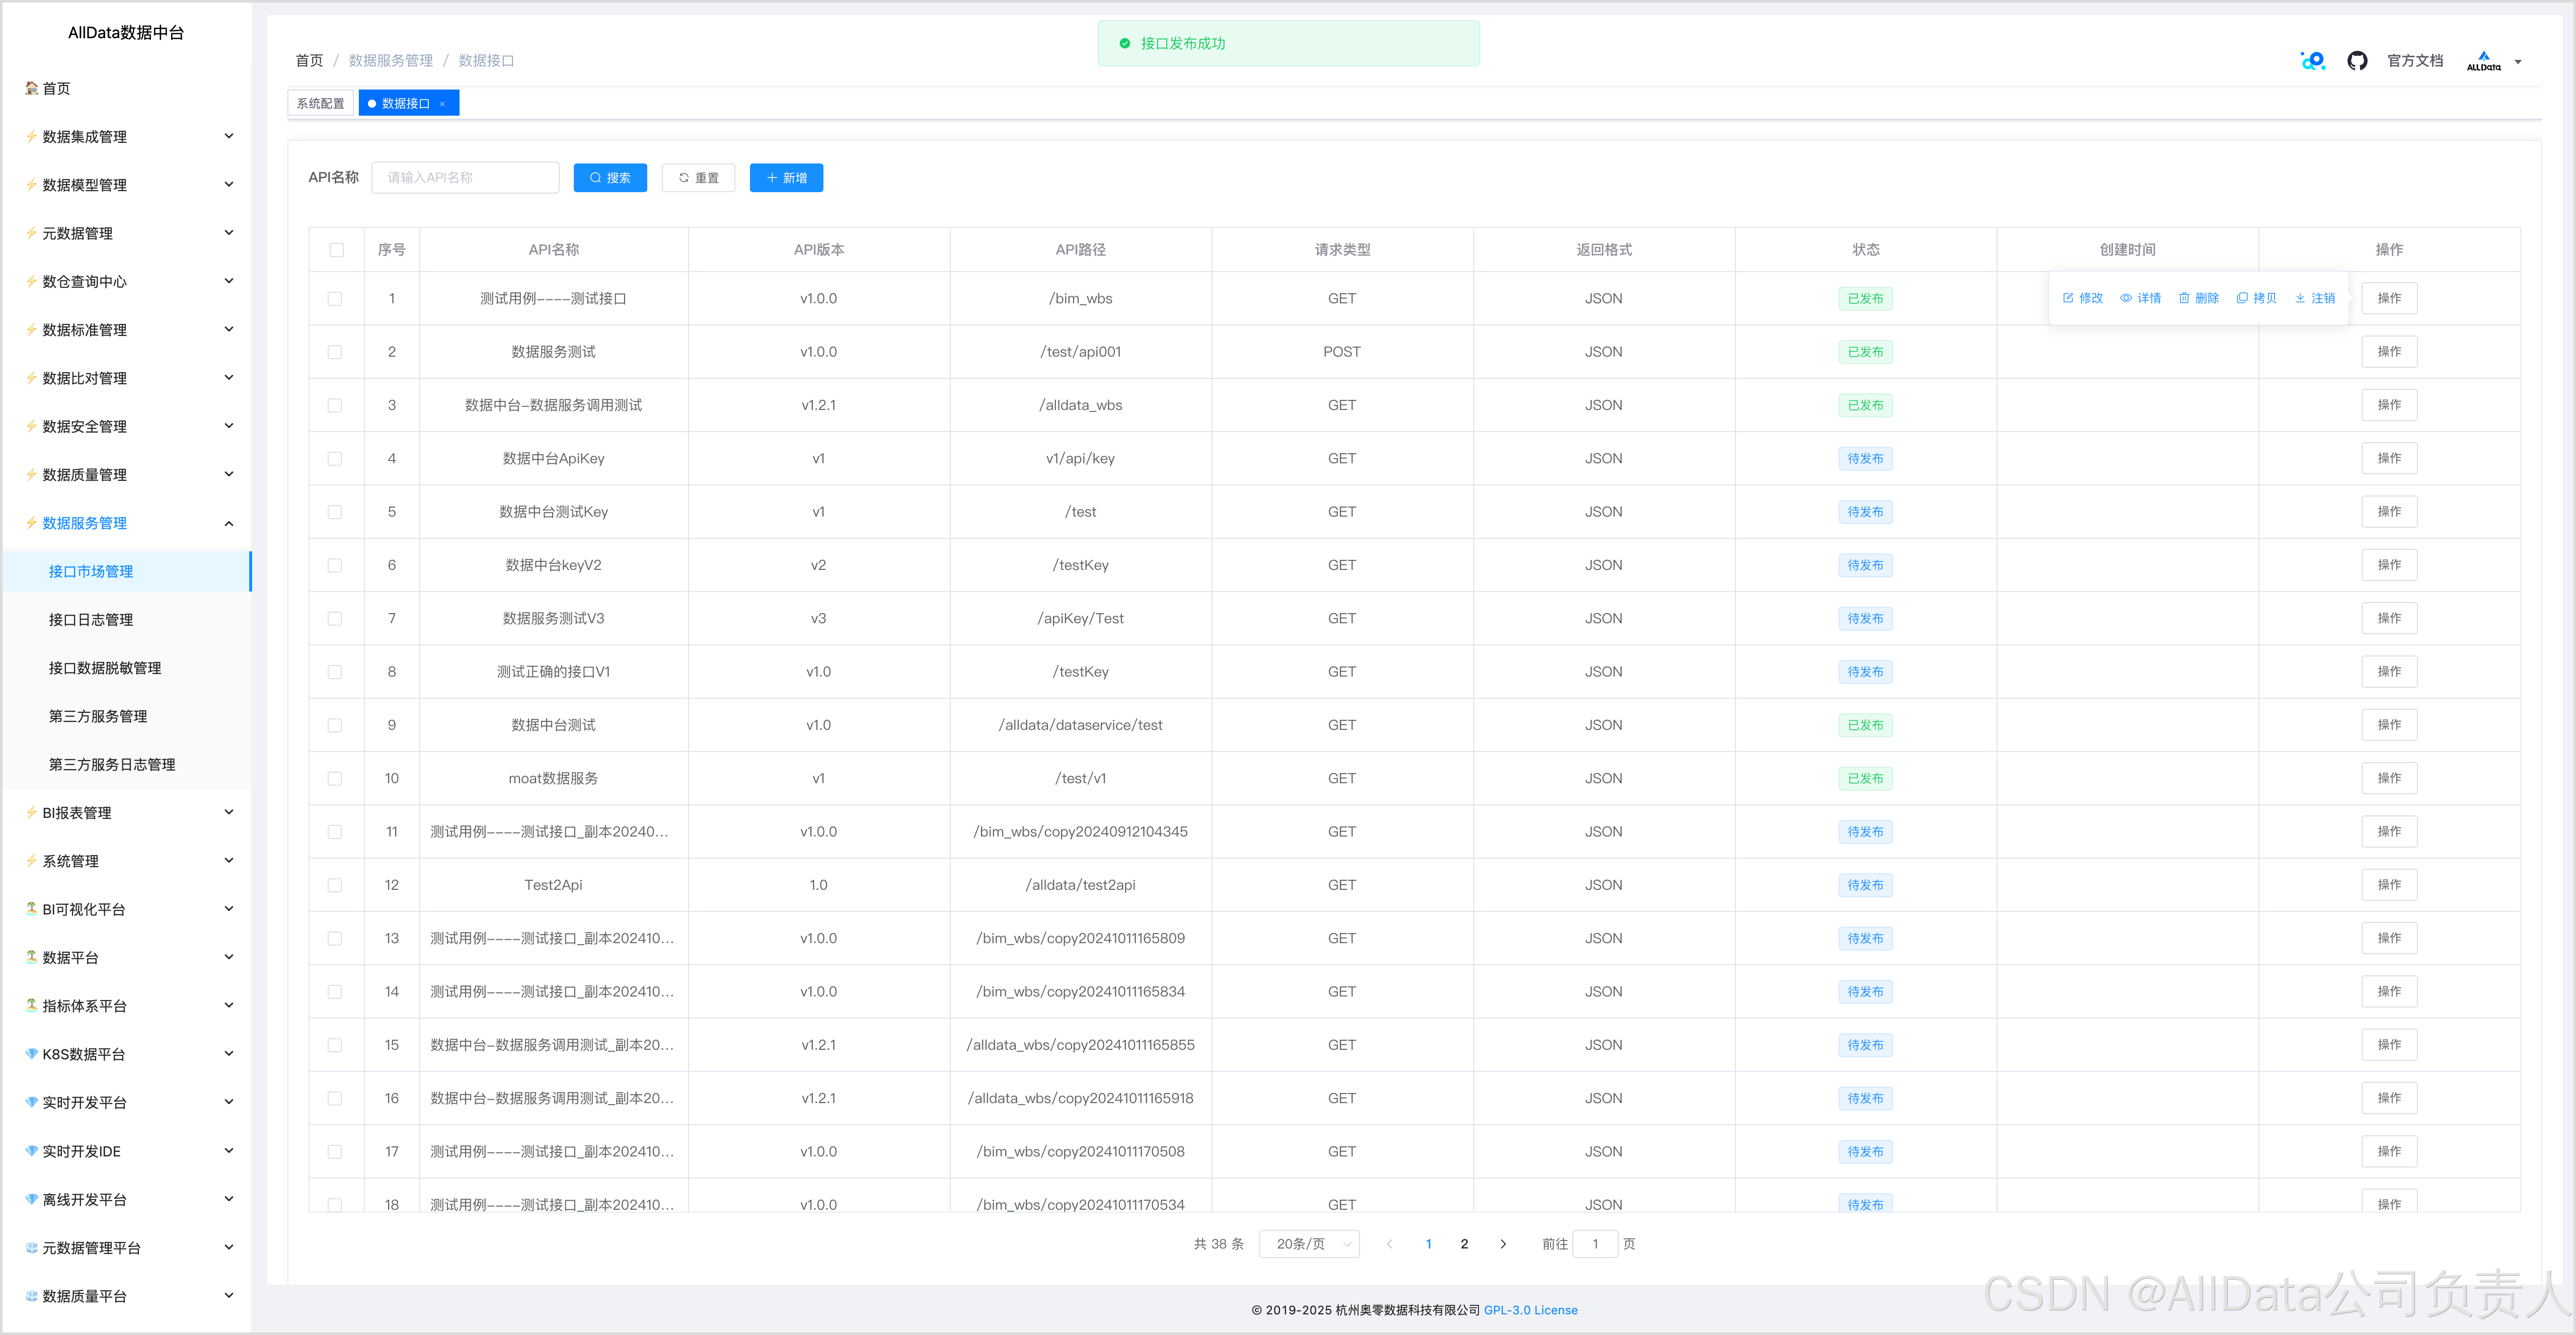Click the 注销 download icon in popup
The image size is (2576, 1335).
pos(2300,298)
